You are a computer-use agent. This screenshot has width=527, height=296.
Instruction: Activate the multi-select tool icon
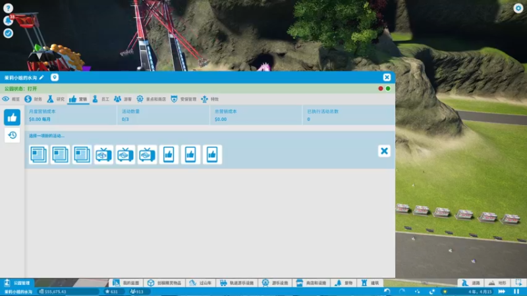[518, 283]
